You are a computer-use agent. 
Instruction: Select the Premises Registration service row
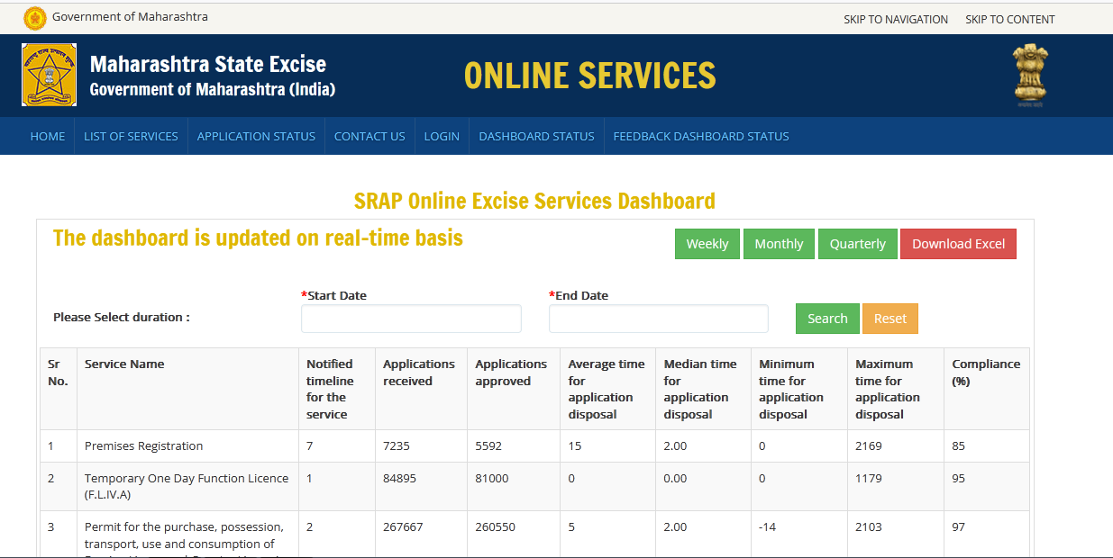coord(142,445)
